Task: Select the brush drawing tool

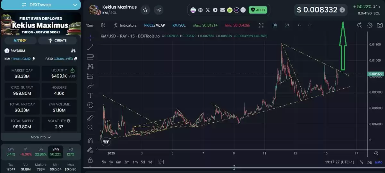Action: 90,86
